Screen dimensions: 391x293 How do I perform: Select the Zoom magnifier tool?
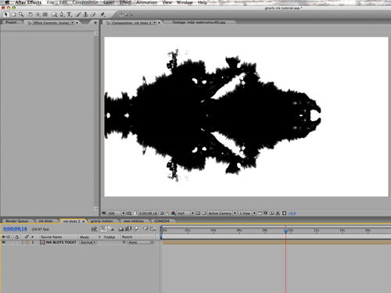pyautogui.click(x=21, y=14)
